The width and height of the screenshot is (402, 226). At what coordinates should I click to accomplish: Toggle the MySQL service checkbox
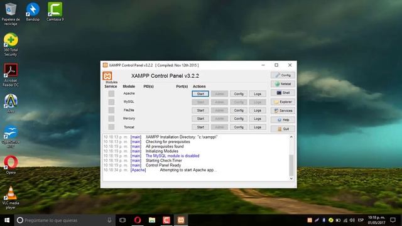point(111,102)
